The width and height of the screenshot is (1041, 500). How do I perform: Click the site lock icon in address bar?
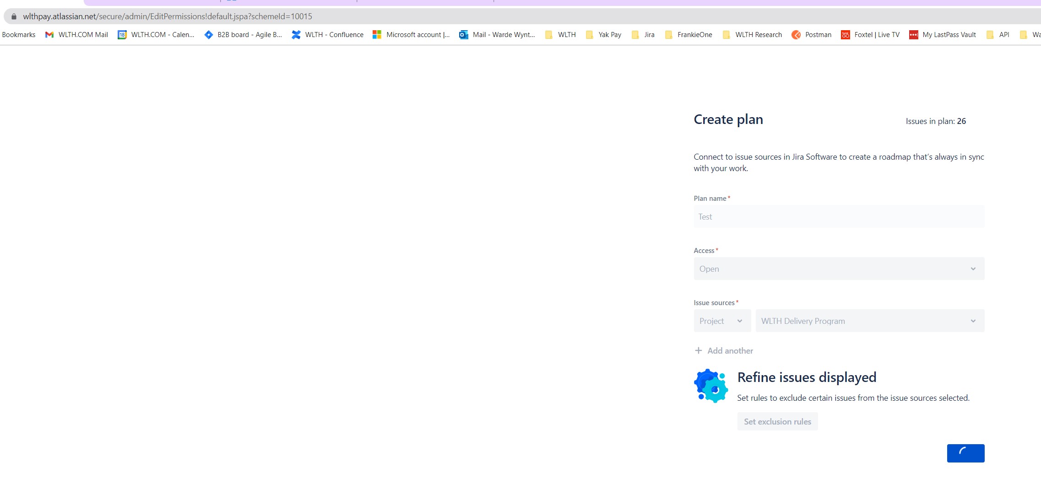click(14, 16)
